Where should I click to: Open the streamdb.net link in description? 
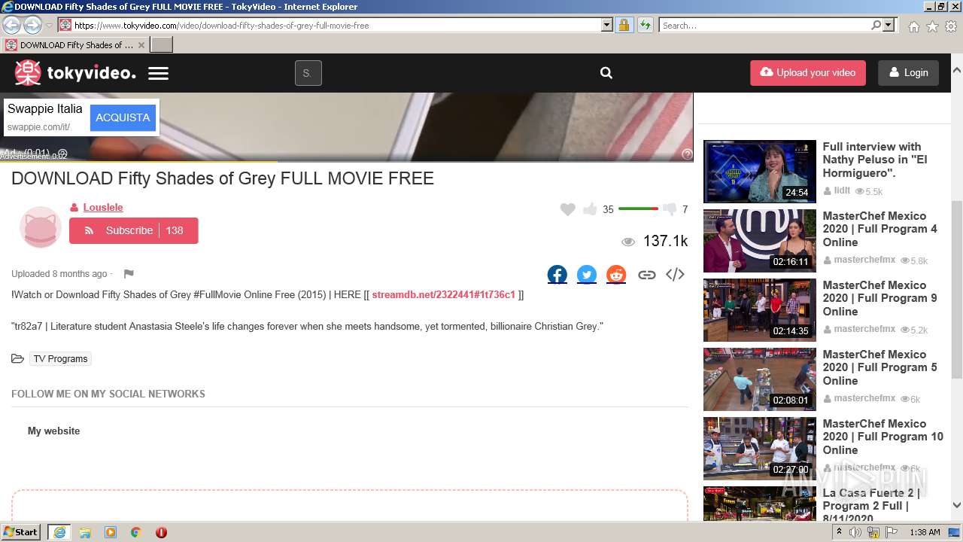443,294
